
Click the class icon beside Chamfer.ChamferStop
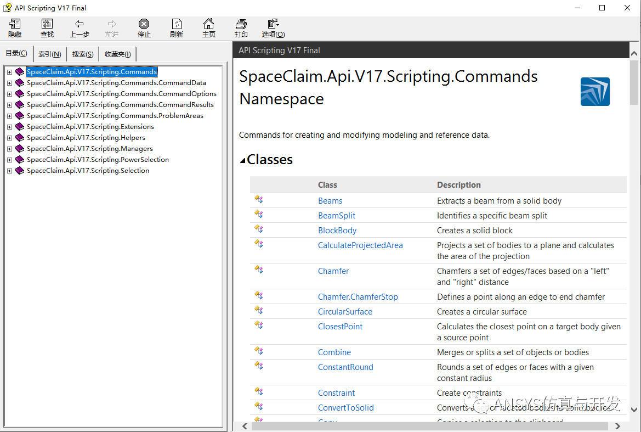(259, 295)
